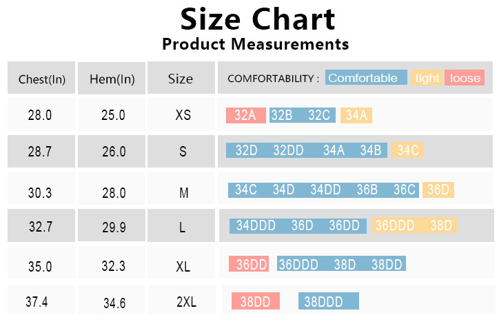Screen dimensions: 499x324
Task: Click the Size Chart title
Action: point(258,19)
